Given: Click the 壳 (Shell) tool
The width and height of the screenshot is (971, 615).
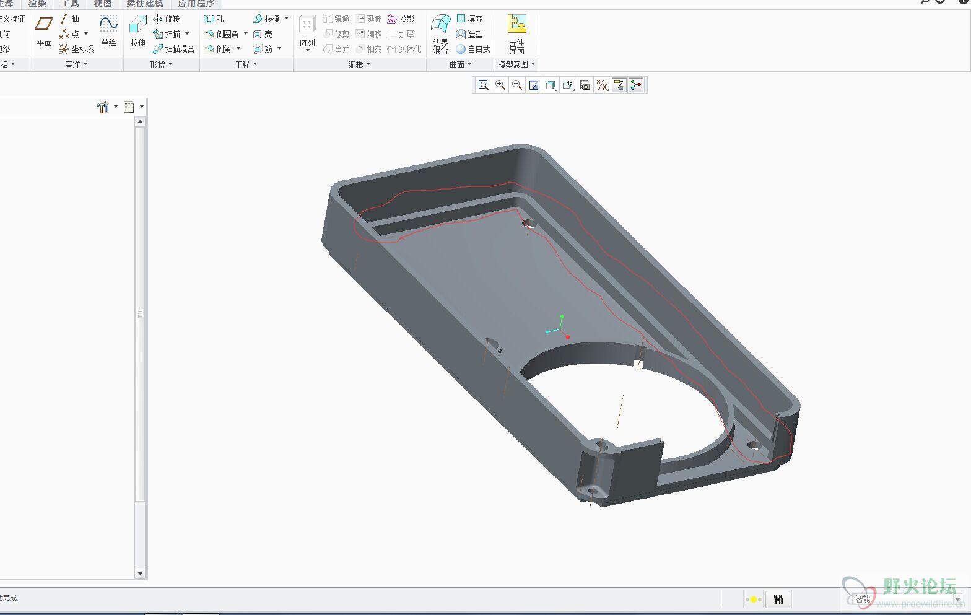Looking at the screenshot, I should pos(263,34).
